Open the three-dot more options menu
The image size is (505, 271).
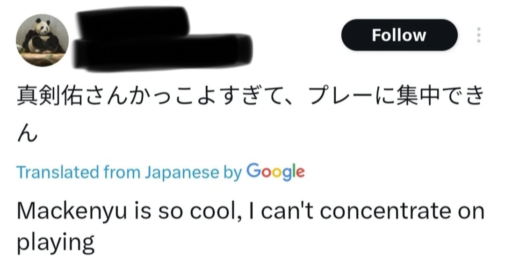(478, 35)
